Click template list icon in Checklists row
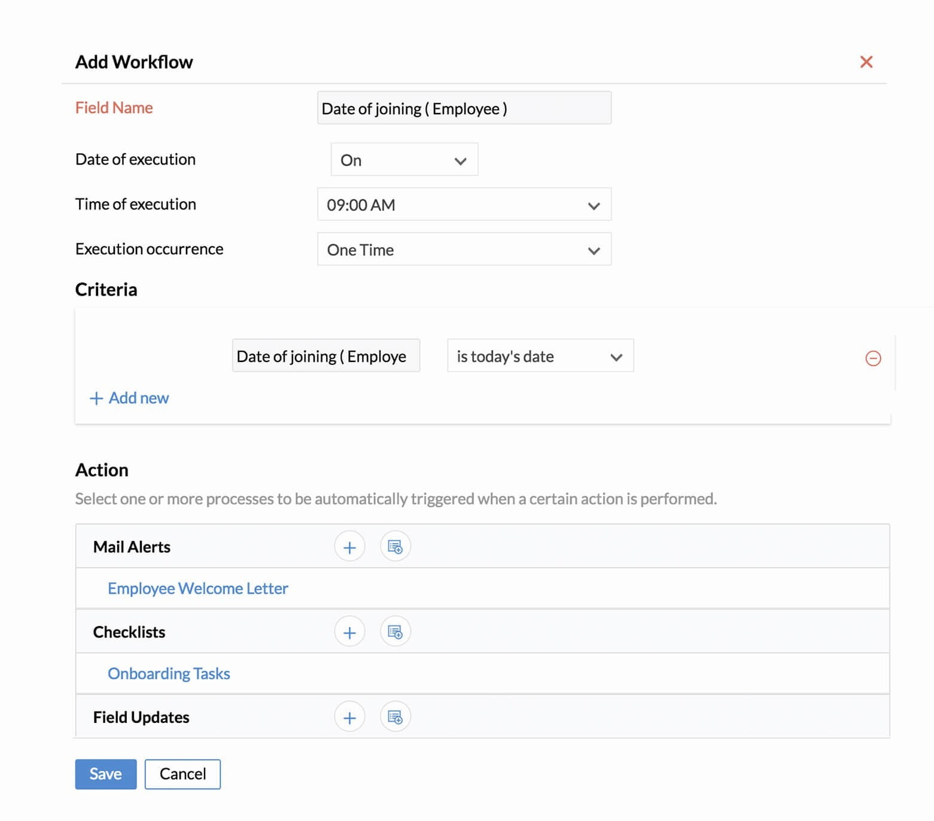Screen dimensions: 934x821 click(x=395, y=632)
